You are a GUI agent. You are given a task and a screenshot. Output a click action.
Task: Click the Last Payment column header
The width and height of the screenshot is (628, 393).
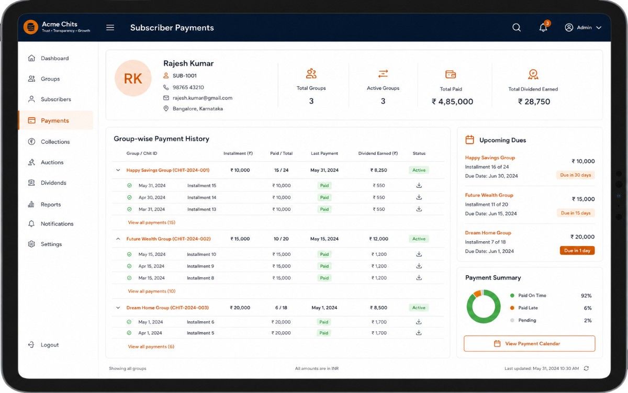324,153
